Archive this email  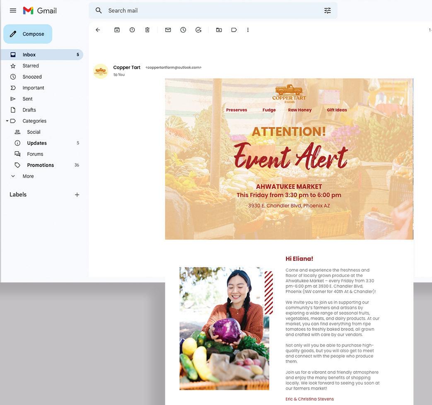(x=117, y=30)
